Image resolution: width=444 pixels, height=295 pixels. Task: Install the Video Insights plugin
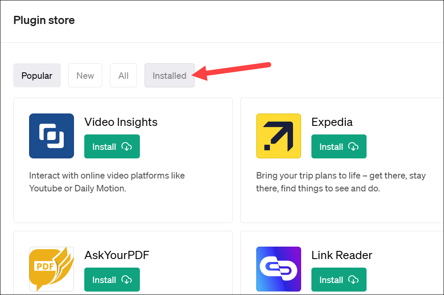(x=112, y=146)
